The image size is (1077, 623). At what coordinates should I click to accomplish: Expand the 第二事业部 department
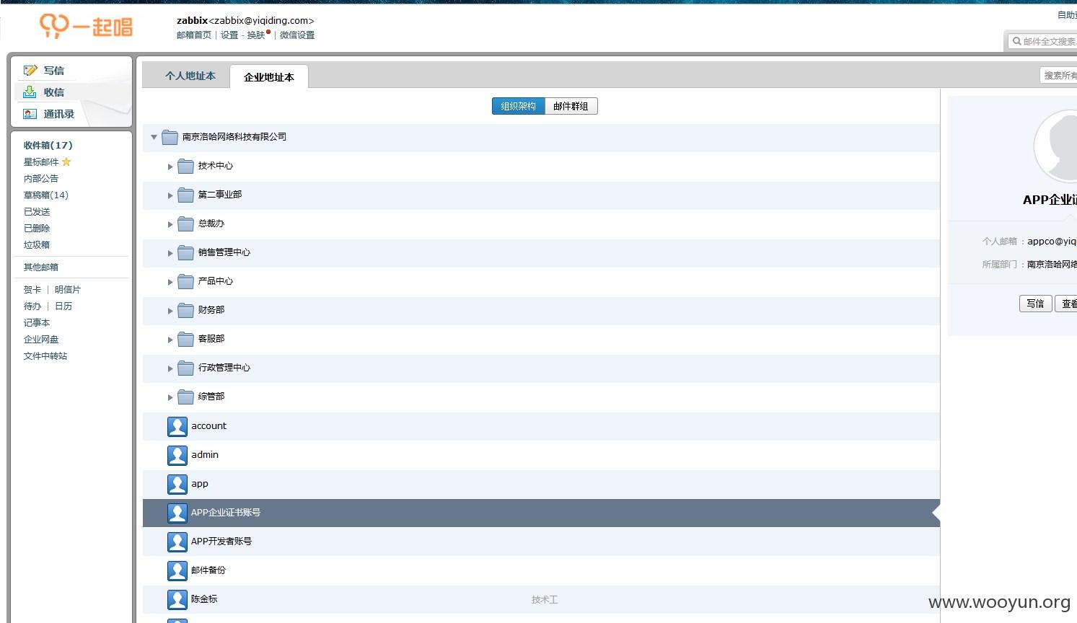[170, 195]
